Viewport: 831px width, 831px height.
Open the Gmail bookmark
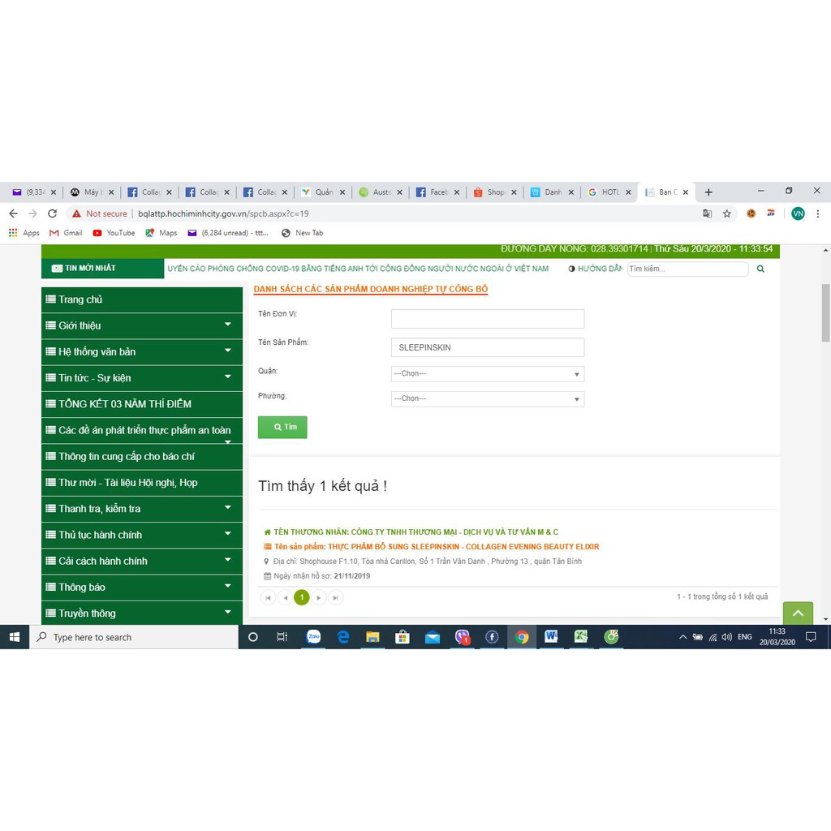tap(66, 233)
